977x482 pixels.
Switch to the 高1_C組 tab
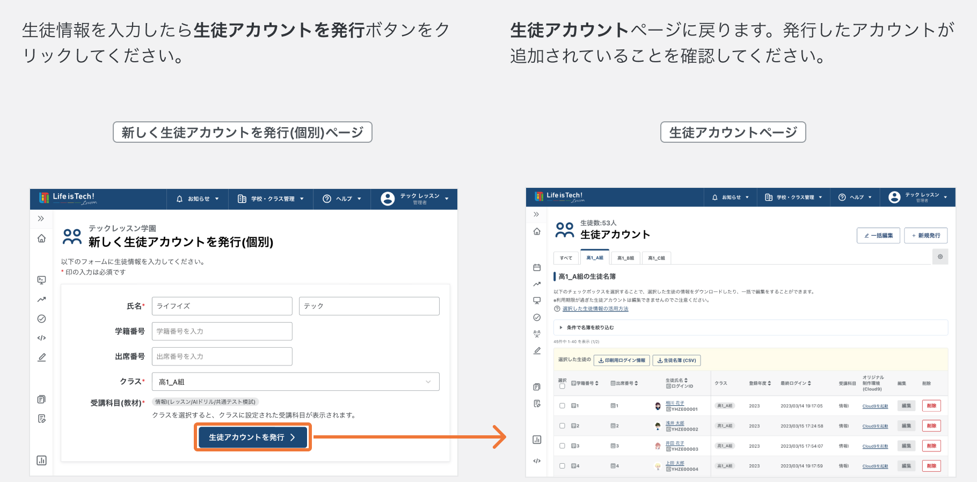pos(656,258)
